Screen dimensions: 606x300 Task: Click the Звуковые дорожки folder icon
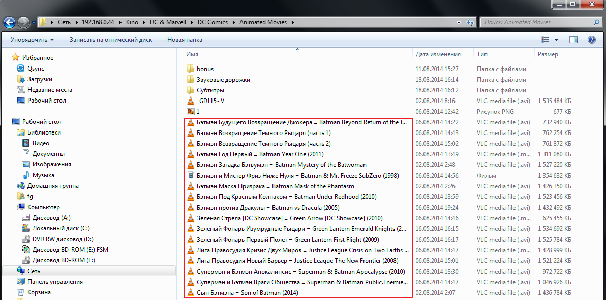(x=190, y=80)
